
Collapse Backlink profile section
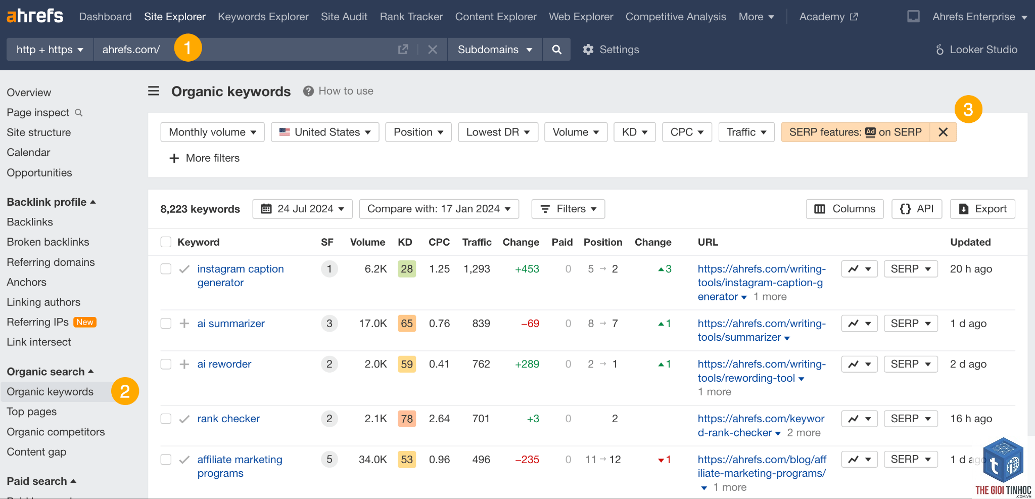pyautogui.click(x=51, y=202)
